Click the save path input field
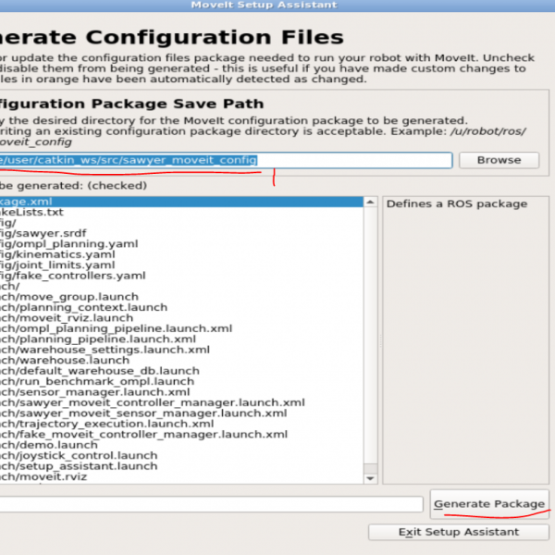 click(226, 160)
